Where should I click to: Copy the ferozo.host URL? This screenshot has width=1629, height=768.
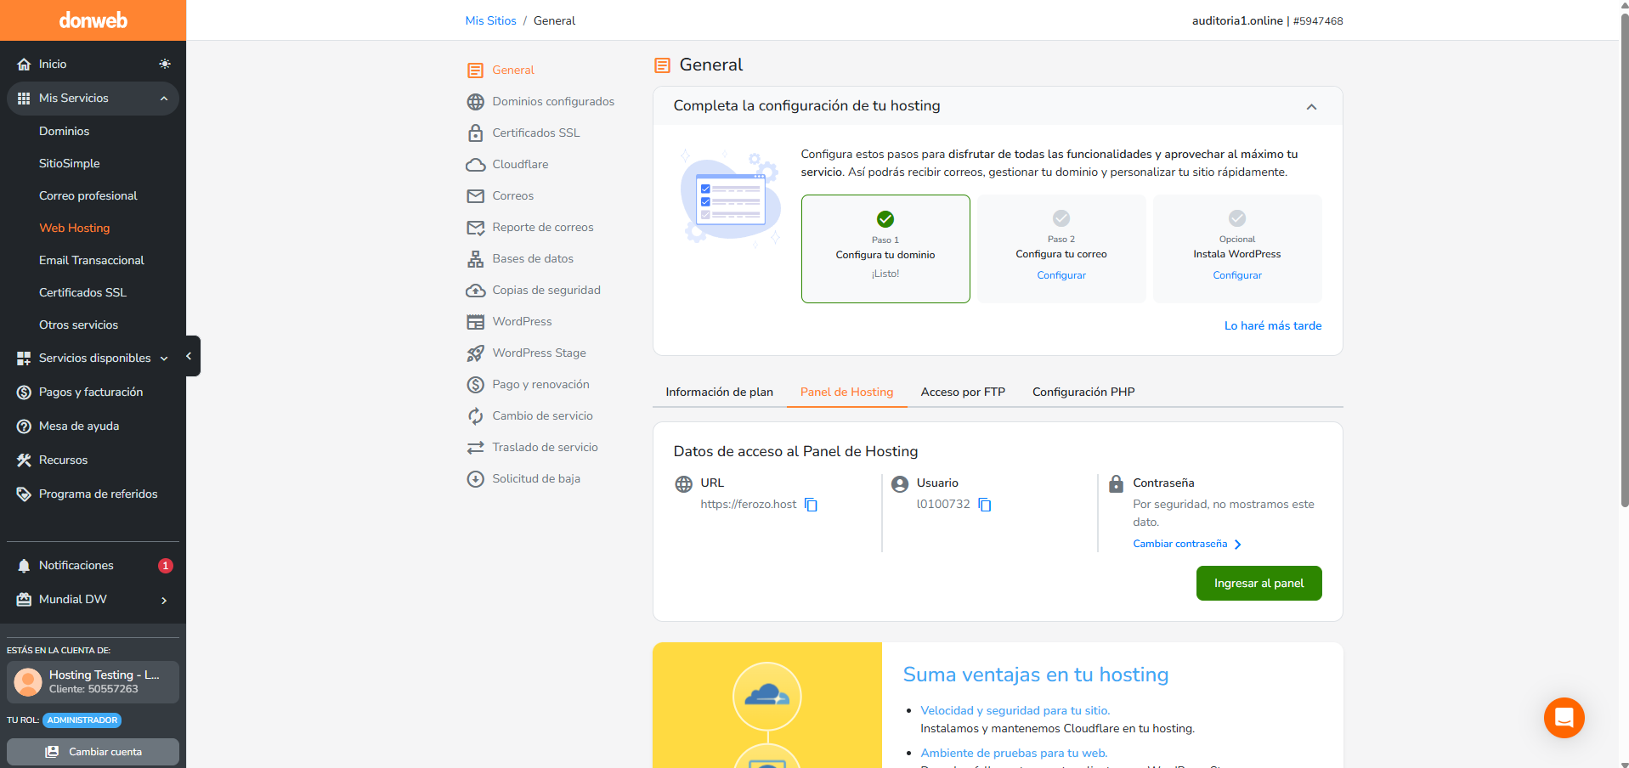812,505
